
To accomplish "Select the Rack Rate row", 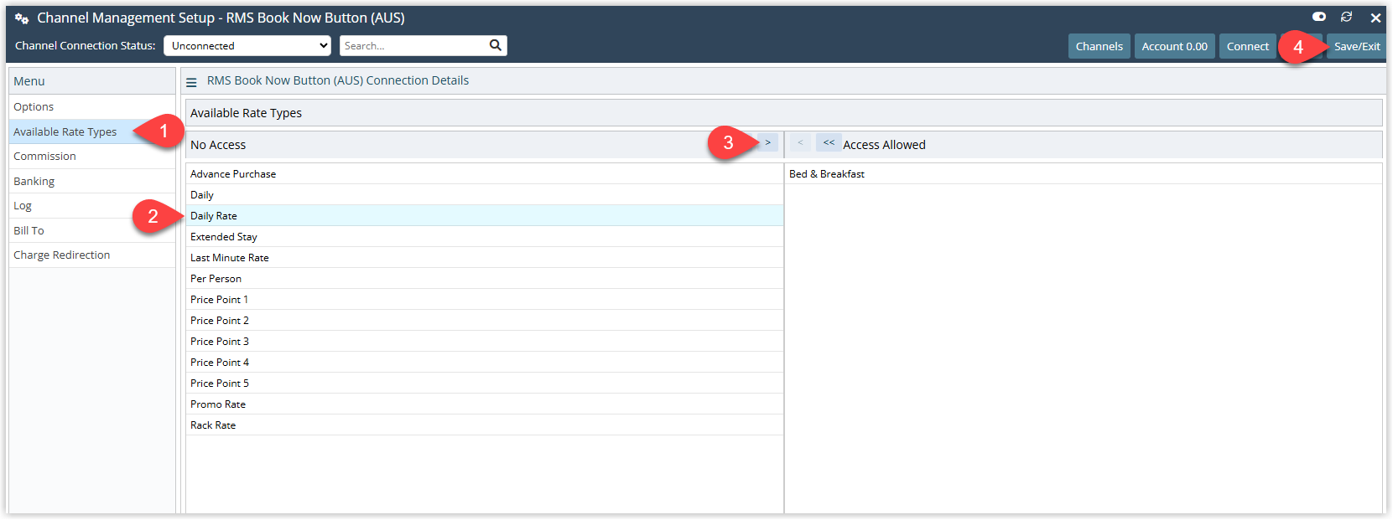I will click(x=485, y=425).
